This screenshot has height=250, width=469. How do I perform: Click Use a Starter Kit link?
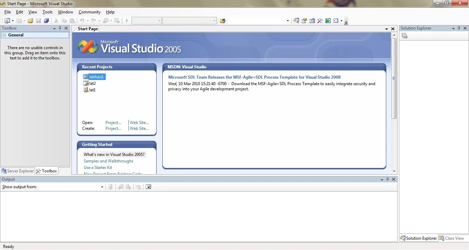pyautogui.click(x=98, y=168)
